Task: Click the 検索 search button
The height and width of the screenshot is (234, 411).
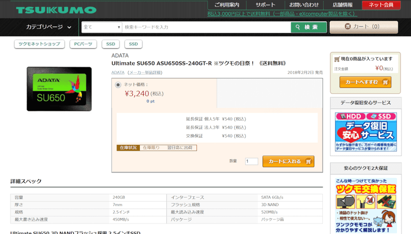Action: [x=309, y=27]
